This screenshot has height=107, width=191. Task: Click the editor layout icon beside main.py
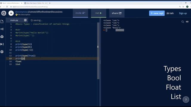25,20
